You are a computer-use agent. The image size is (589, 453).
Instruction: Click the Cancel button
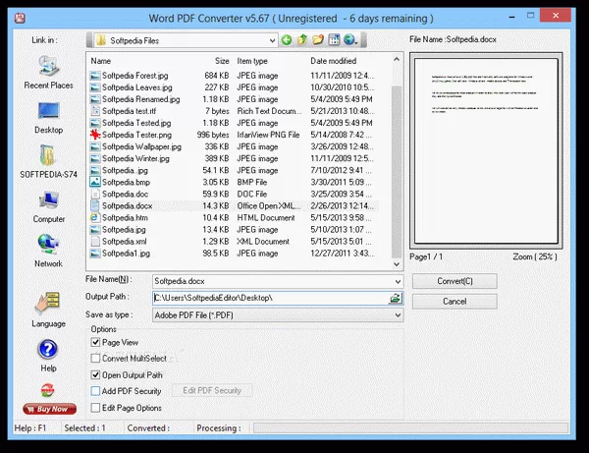tap(455, 302)
